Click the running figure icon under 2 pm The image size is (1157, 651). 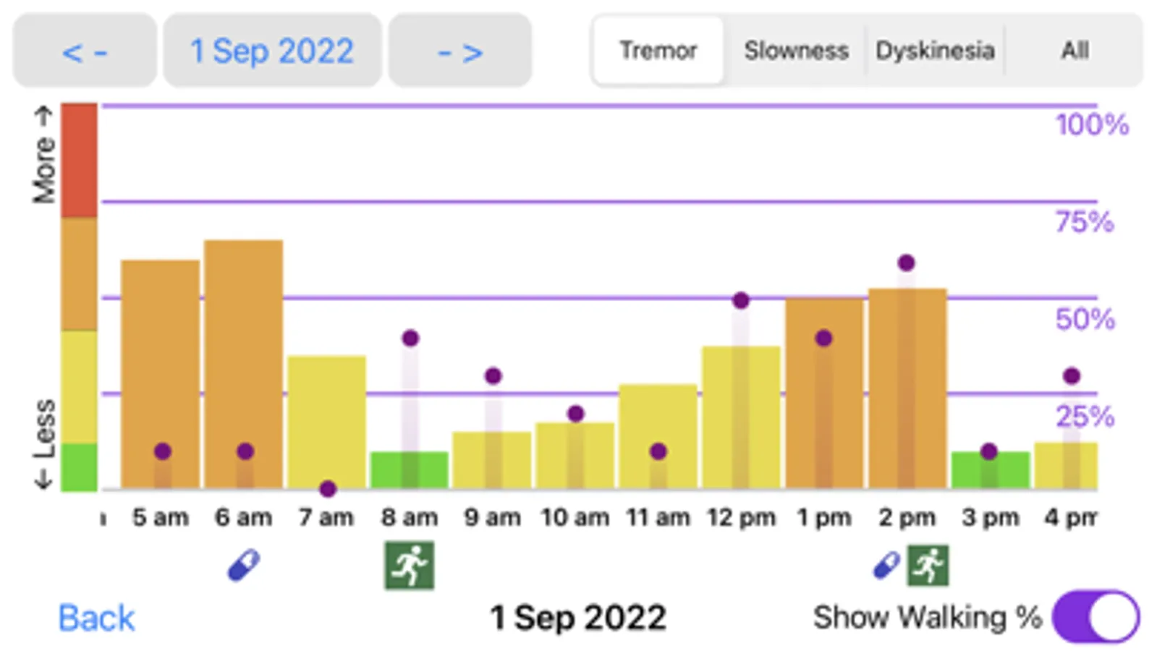[x=928, y=565]
